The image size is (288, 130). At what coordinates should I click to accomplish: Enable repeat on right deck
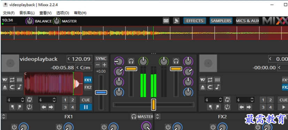[210, 80]
